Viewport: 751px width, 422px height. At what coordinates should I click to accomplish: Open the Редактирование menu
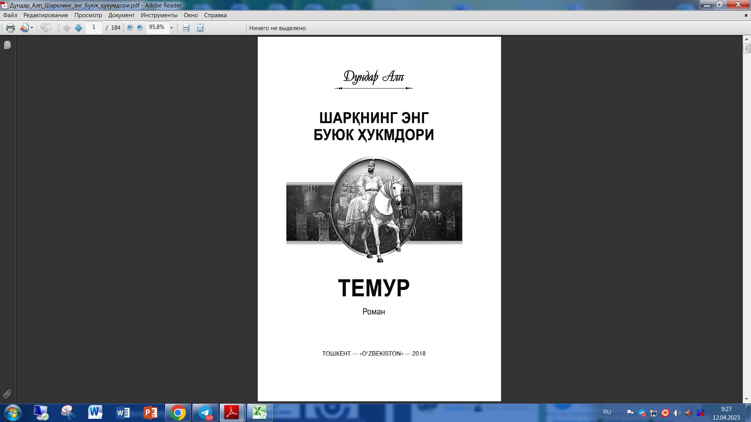(46, 15)
